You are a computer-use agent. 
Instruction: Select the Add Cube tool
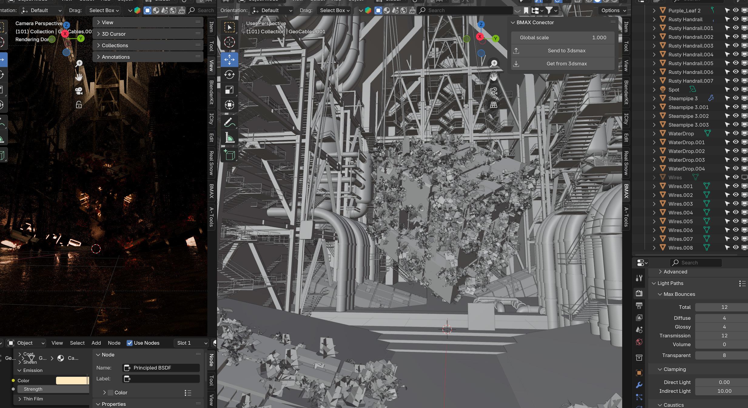click(229, 155)
